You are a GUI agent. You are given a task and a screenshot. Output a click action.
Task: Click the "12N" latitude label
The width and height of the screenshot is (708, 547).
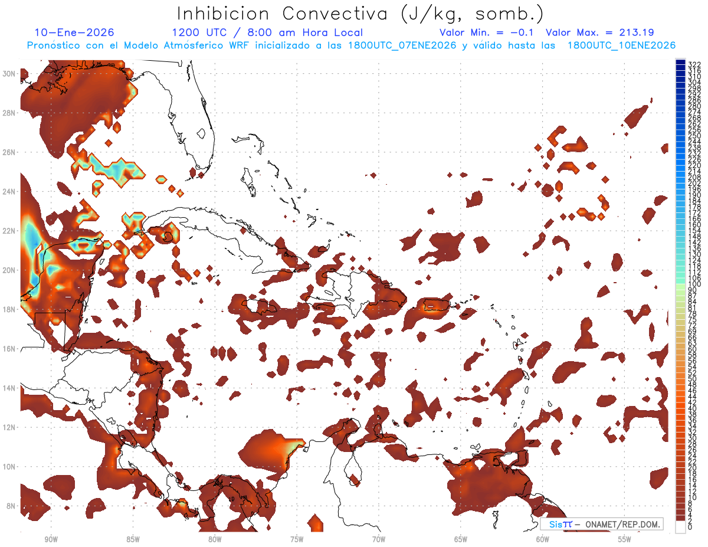pos(9,427)
